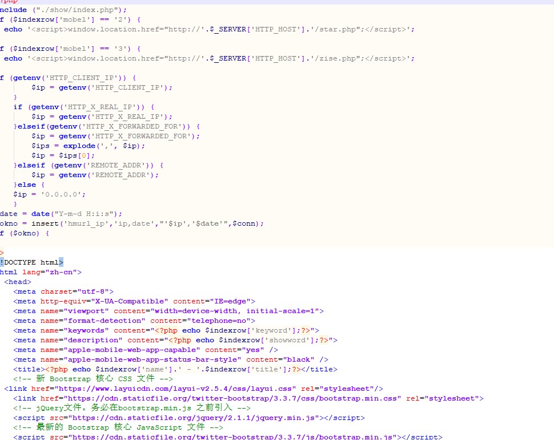Screen dimensions: 554x440
Task: Click the apple-mobile-web-app-capable meta line
Action: tap(146, 350)
